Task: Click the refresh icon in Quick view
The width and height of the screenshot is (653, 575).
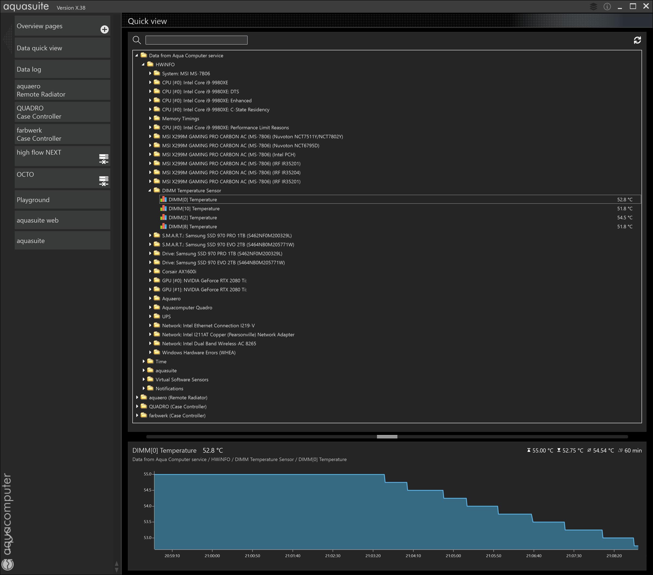Action: [637, 40]
